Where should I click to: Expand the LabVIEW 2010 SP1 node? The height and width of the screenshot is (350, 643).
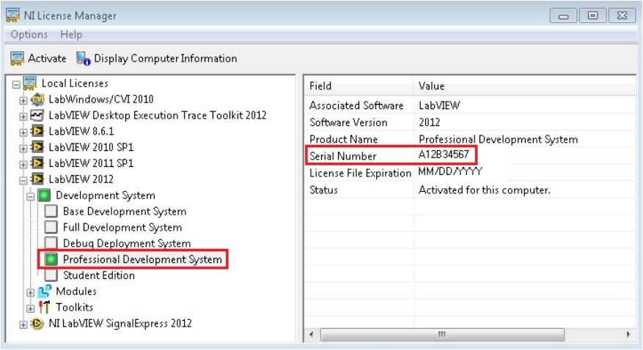tap(23, 148)
